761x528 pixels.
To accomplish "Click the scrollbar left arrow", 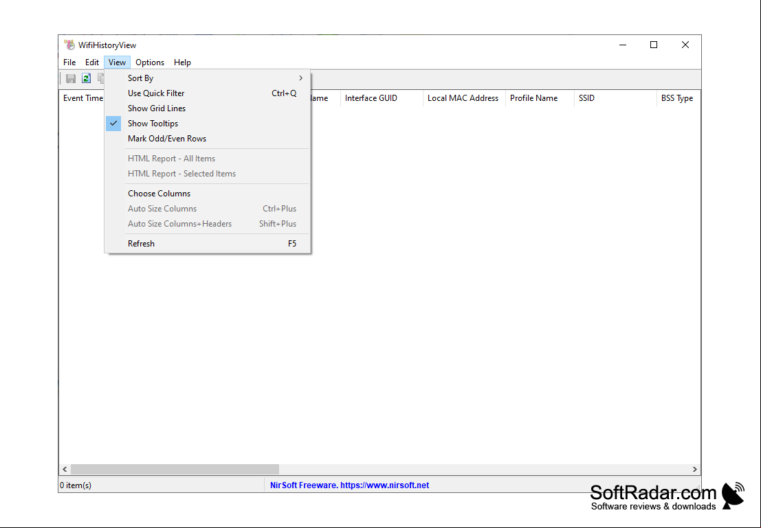I will [65, 470].
